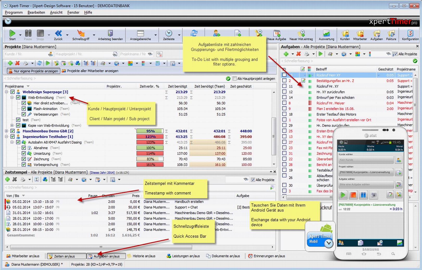Viewport: 422px width, 270px height.
Task: Enable the Als Hauptprojekt anlegen checkbox
Action: coord(235,78)
